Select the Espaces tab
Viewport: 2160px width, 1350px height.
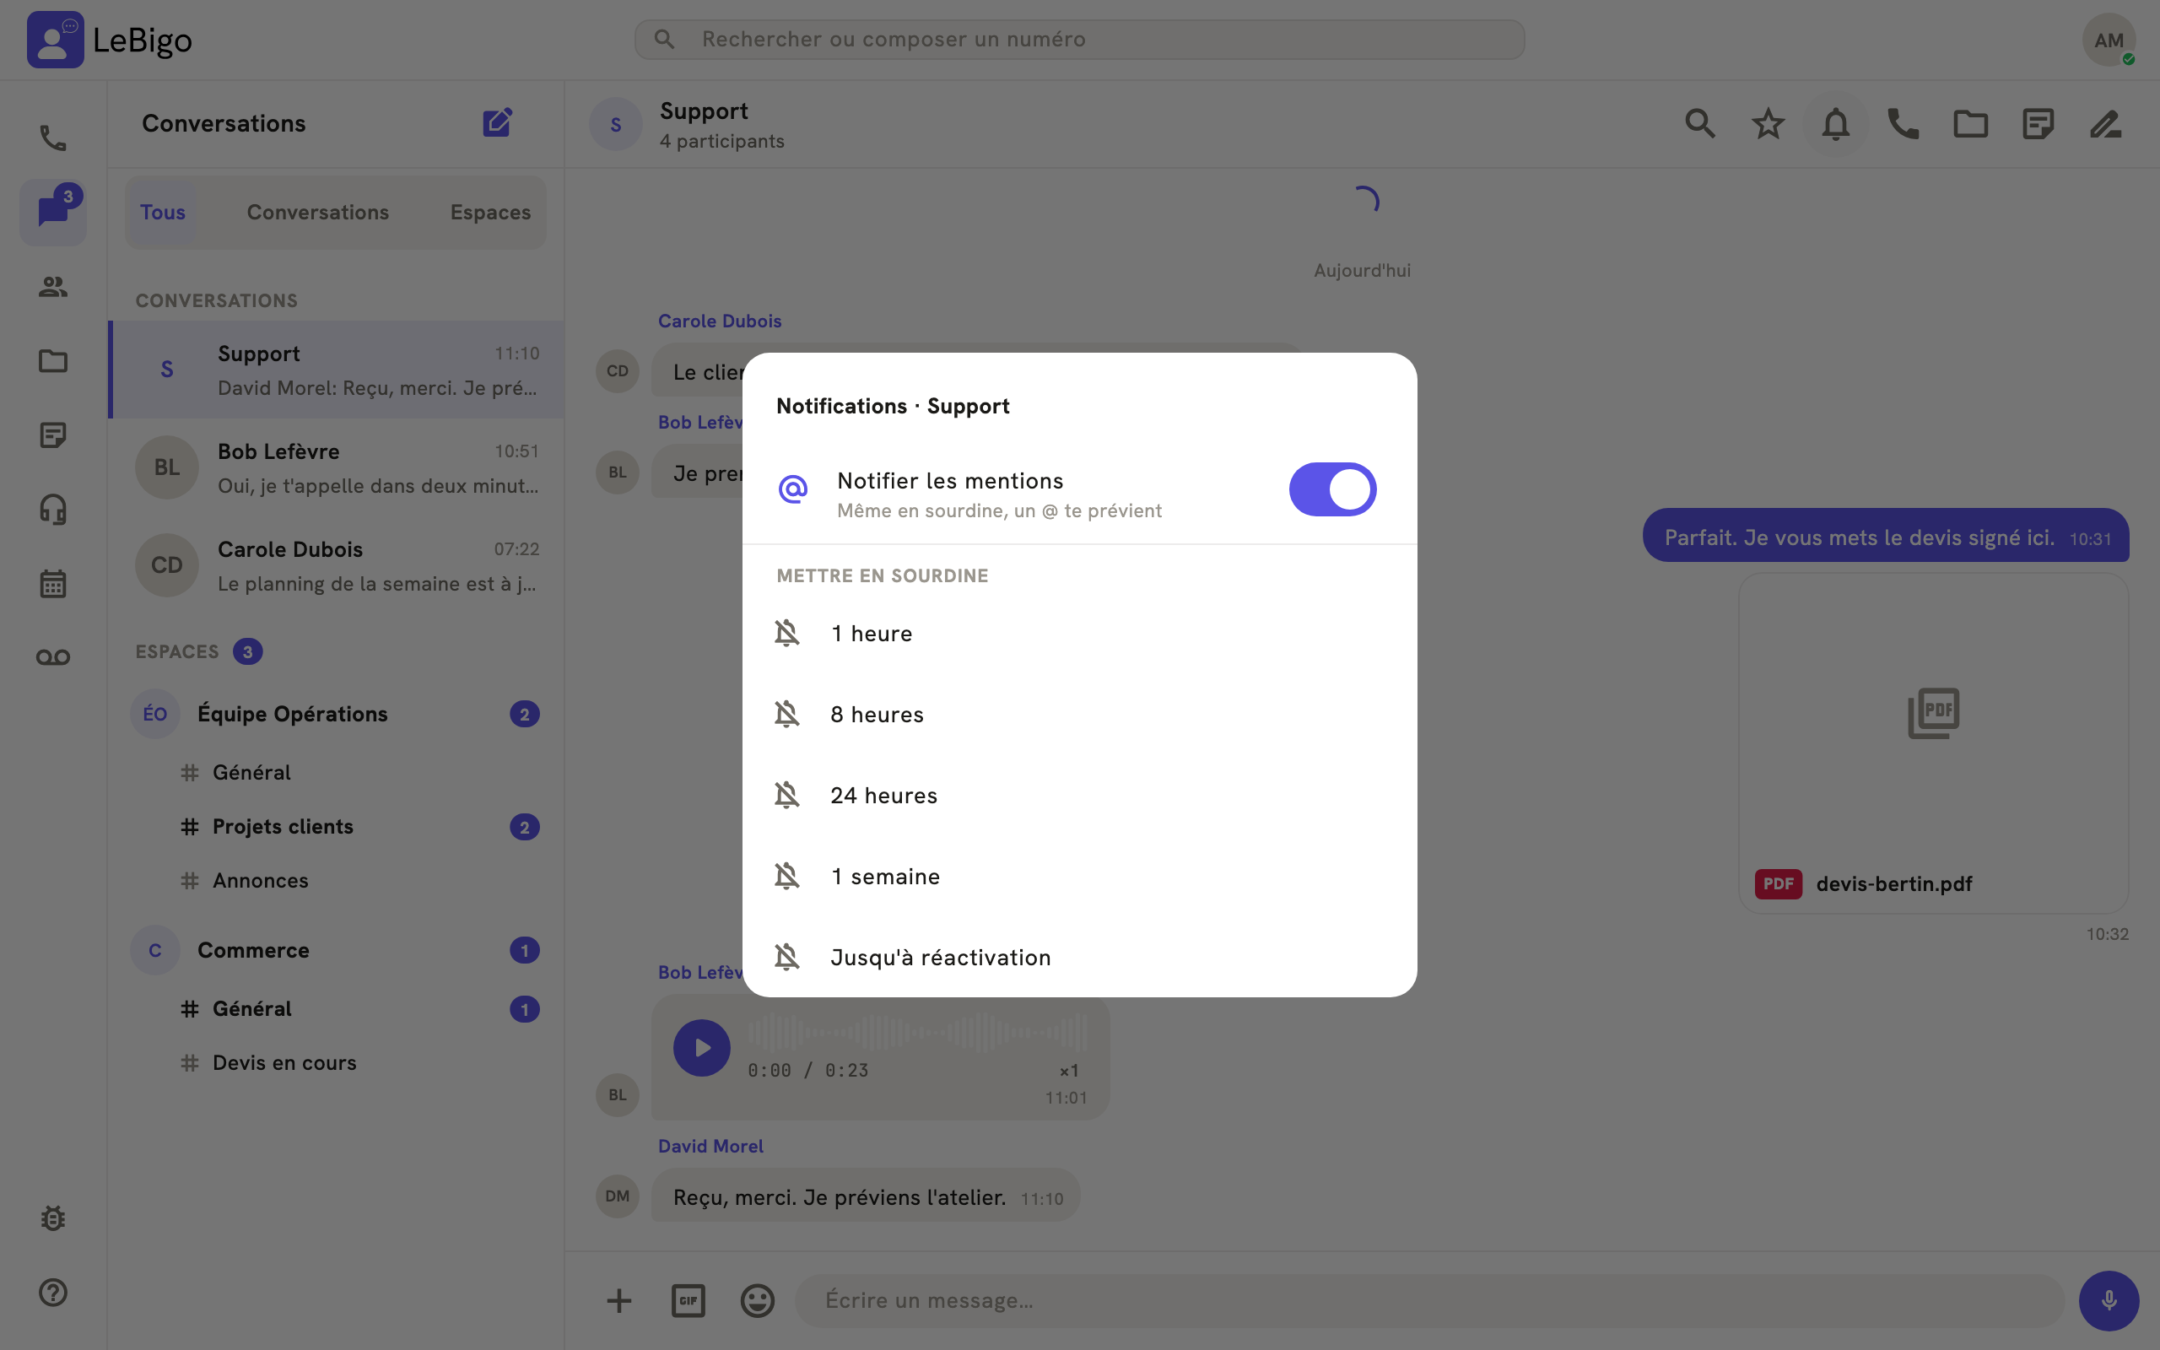point(490,213)
